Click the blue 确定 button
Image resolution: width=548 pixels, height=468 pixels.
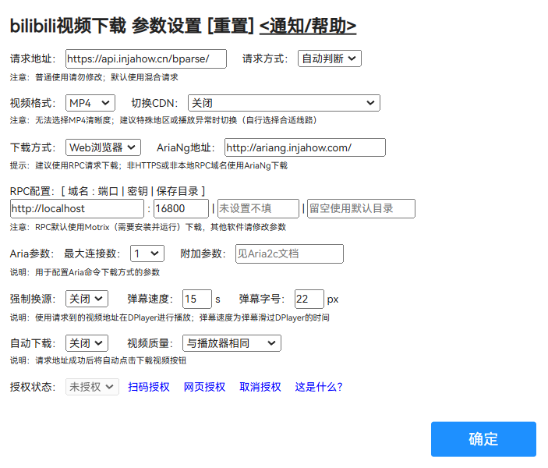(x=483, y=439)
